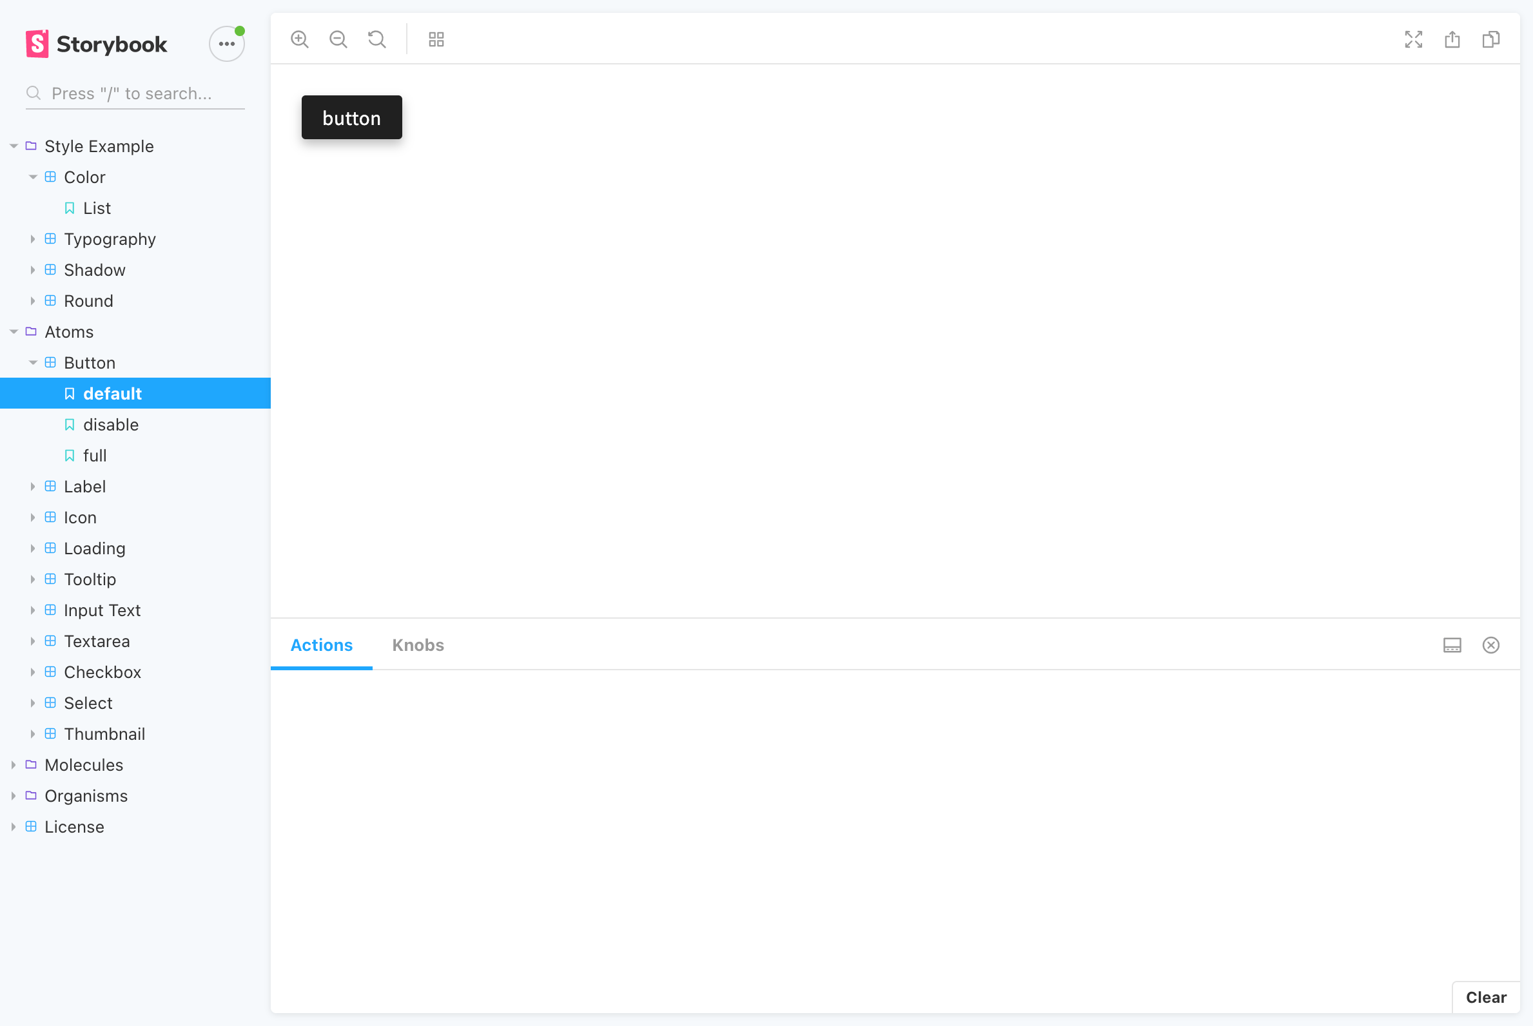This screenshot has width=1533, height=1026.
Task: Open the Storybook ellipsis menu button
Action: point(226,44)
